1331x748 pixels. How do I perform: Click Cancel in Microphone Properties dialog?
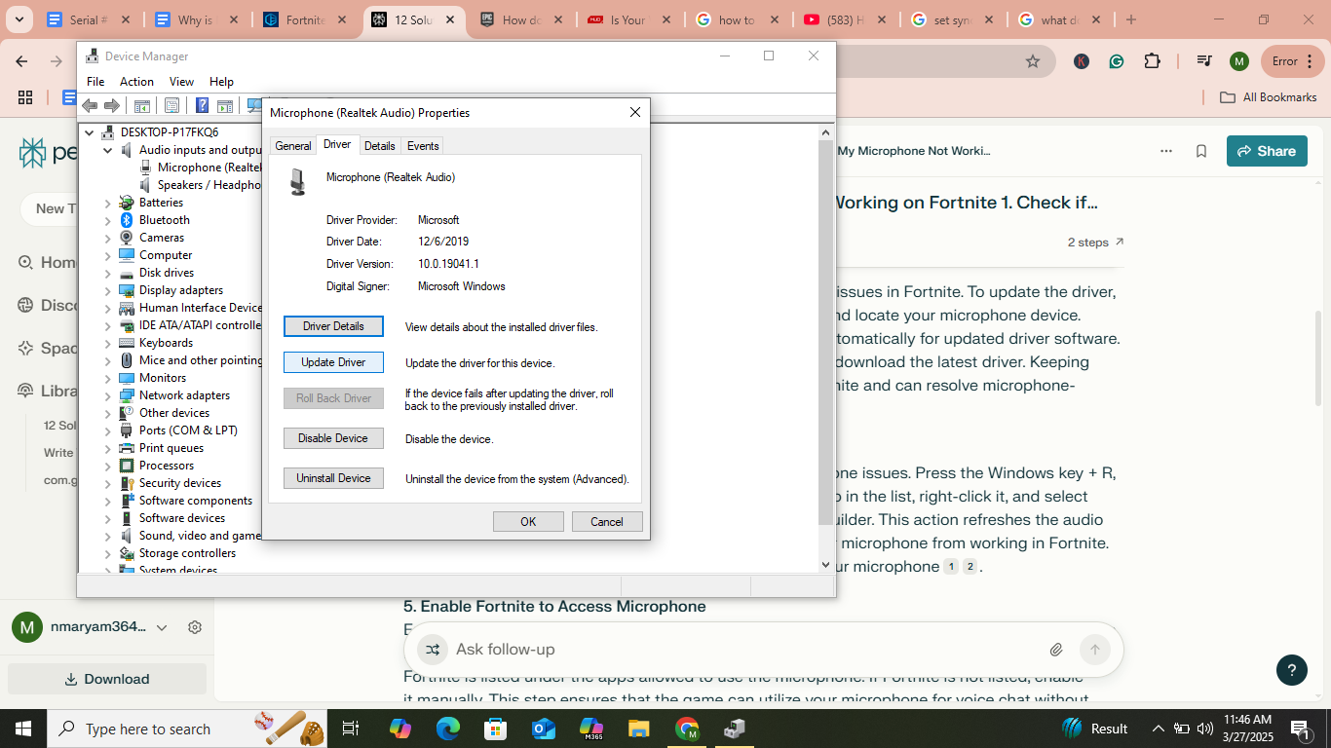pos(606,521)
